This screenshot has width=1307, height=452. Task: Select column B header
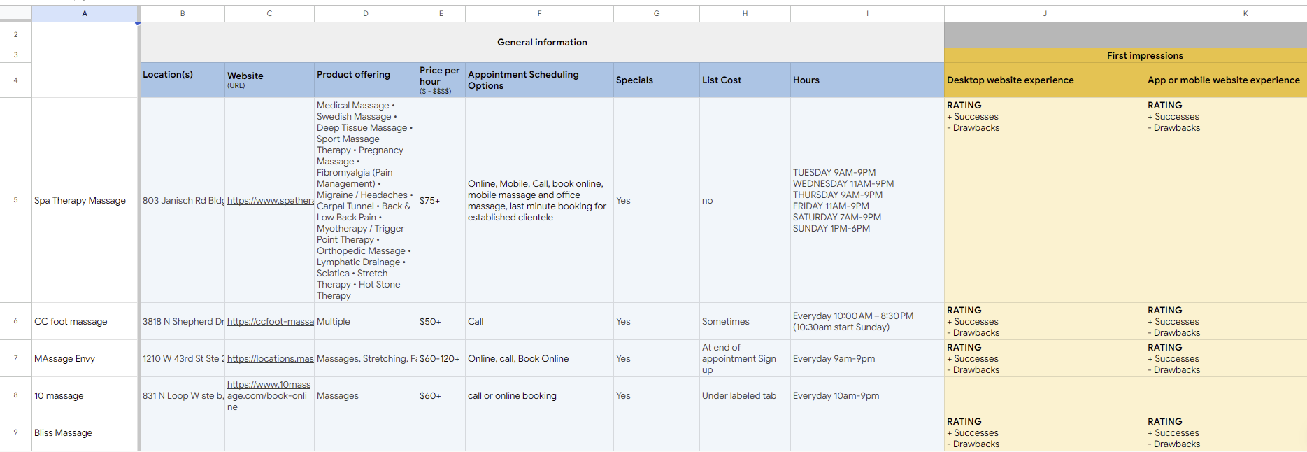coord(183,13)
